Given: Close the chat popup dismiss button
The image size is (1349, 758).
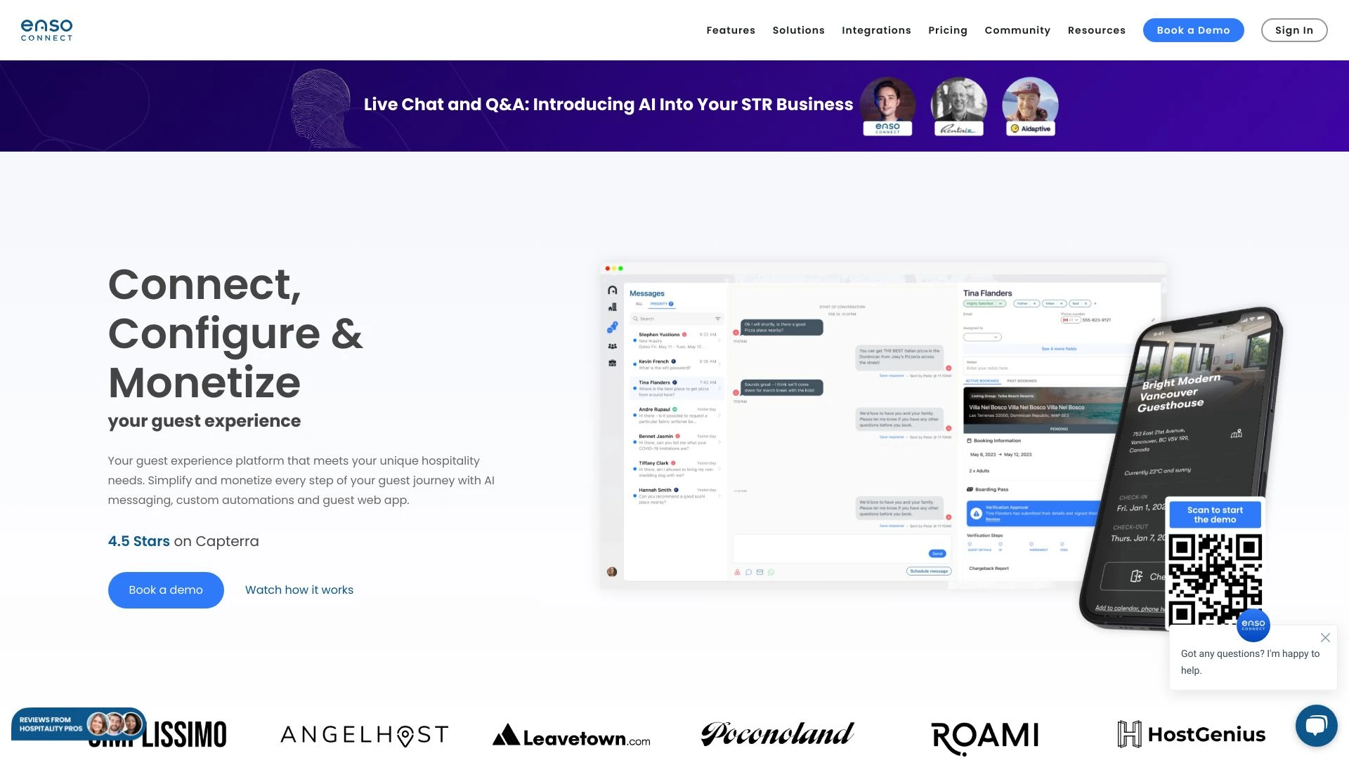Looking at the screenshot, I should click(1326, 638).
